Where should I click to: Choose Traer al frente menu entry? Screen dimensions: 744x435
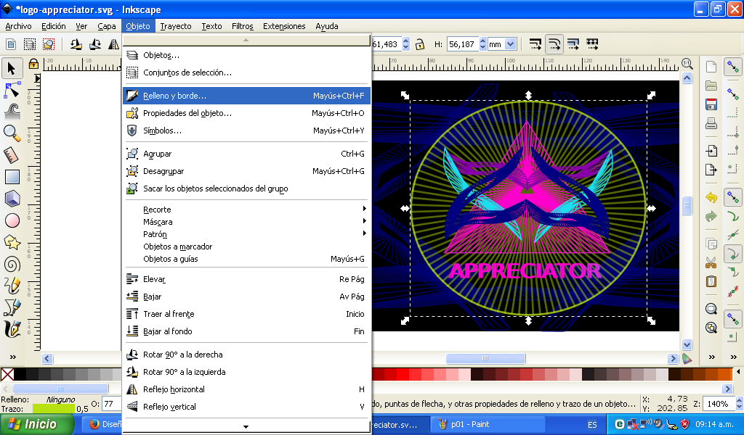[246, 314]
